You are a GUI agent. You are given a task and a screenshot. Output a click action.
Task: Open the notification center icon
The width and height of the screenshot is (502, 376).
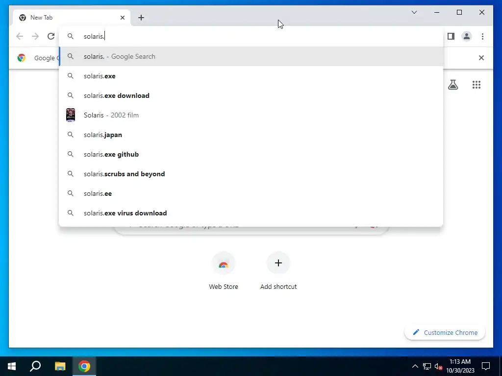point(486,366)
